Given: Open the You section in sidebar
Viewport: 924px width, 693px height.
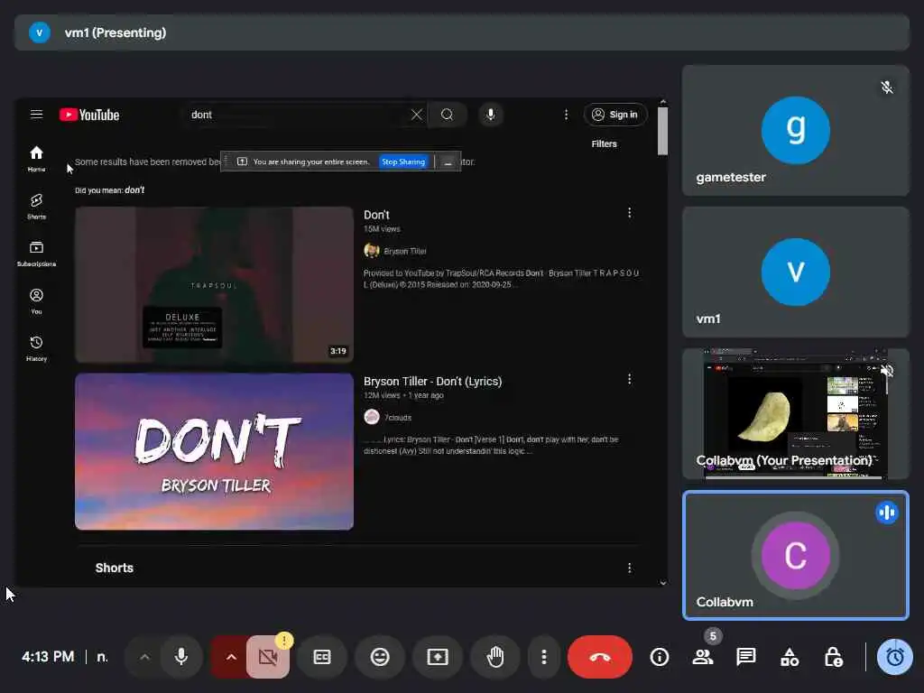Looking at the screenshot, I should [36, 301].
